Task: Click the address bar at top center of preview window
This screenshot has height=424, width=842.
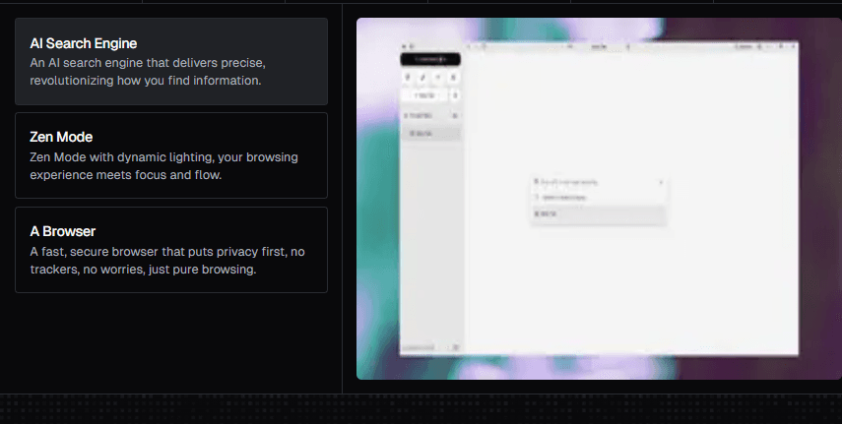Action: [599, 46]
